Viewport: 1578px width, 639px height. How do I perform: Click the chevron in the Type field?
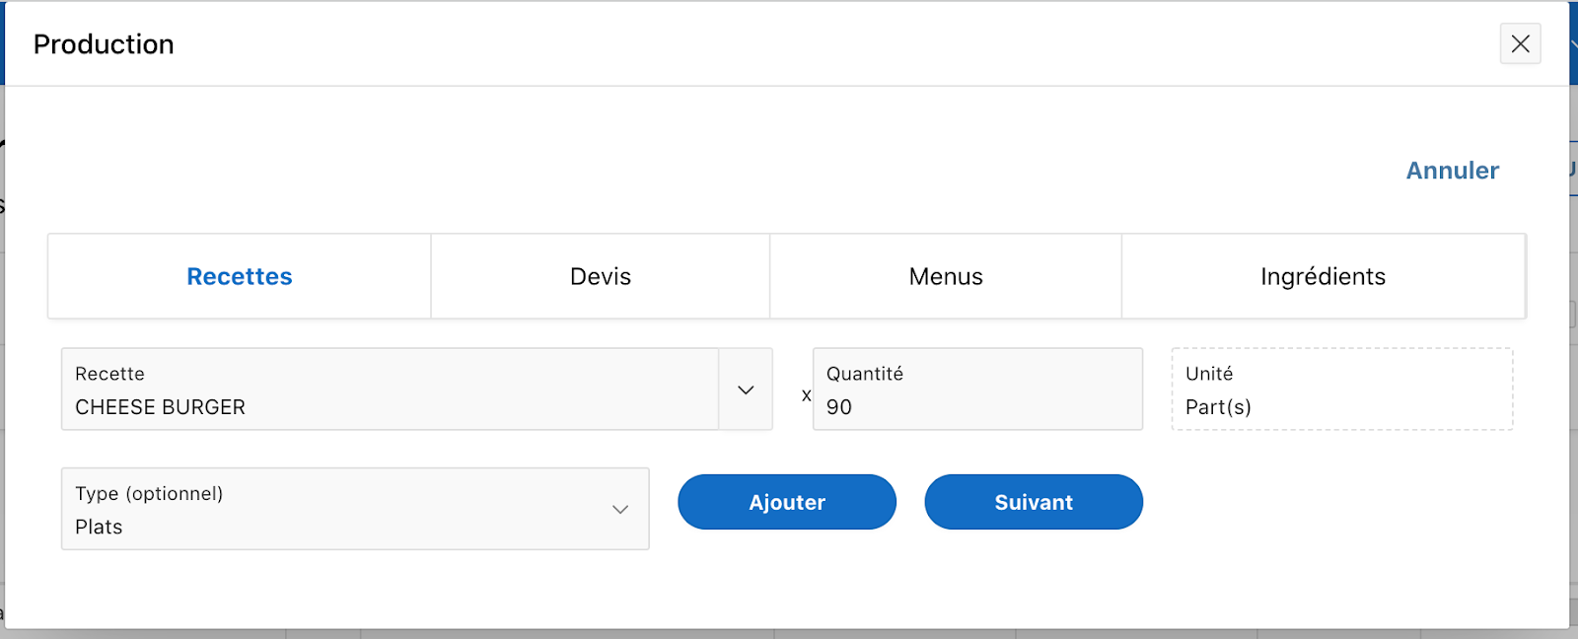click(620, 510)
